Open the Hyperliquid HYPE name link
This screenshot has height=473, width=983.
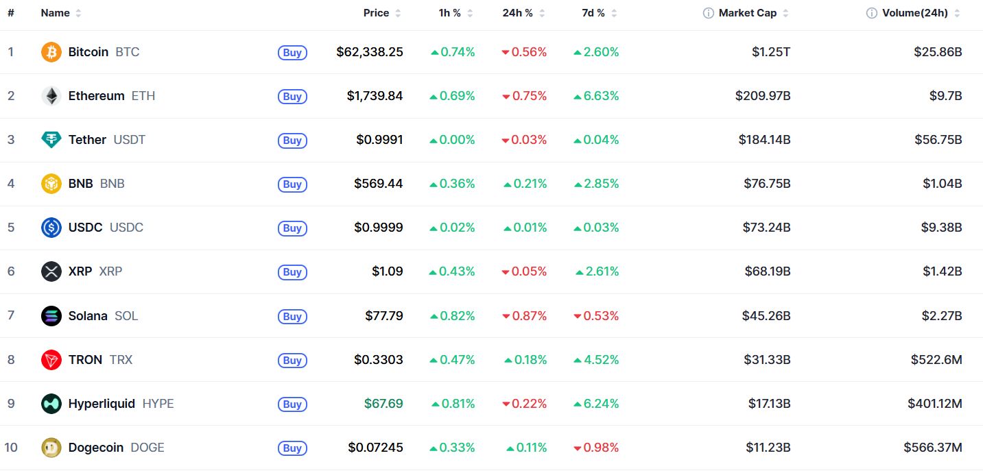(121, 404)
